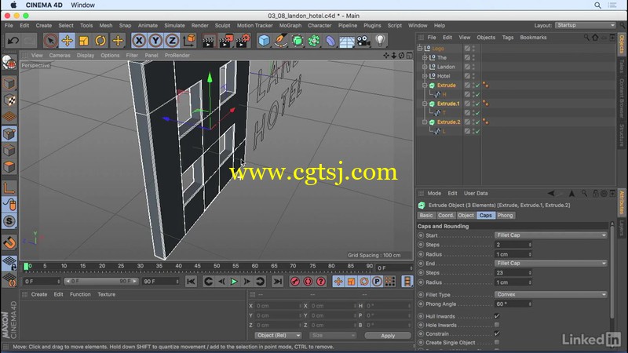This screenshot has height=353, width=628.
Task: Open the MoGraph array icon
Action: pos(314,41)
